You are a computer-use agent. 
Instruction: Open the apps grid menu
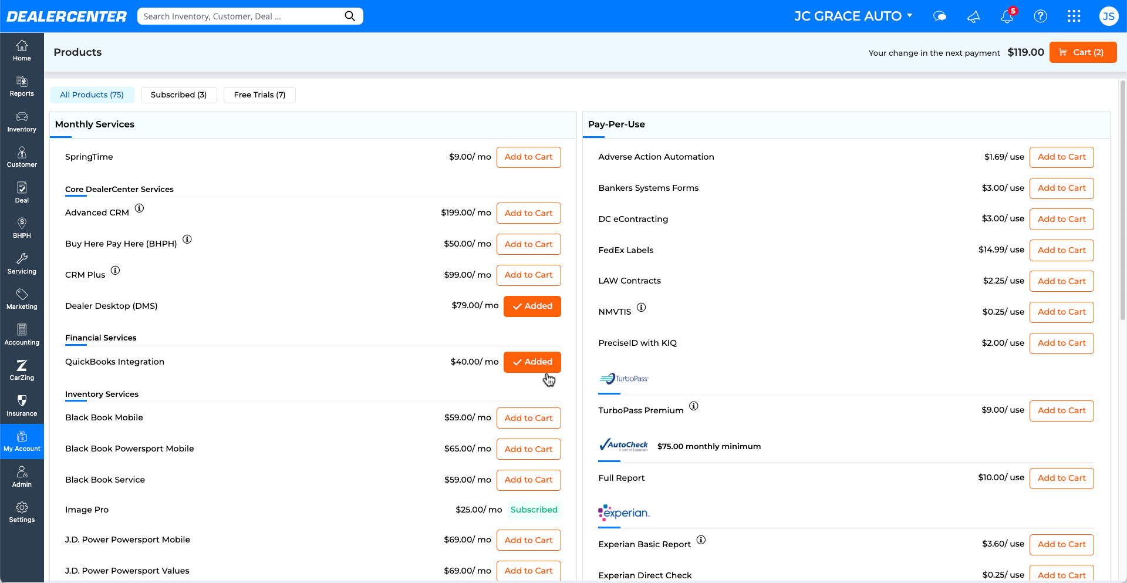click(1074, 16)
